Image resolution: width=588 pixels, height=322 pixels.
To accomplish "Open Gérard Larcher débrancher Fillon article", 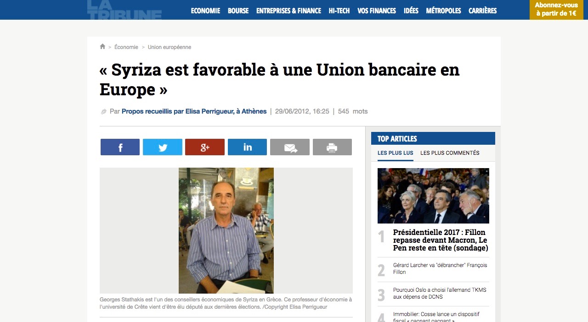I will click(440, 268).
